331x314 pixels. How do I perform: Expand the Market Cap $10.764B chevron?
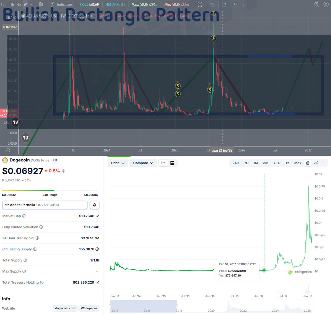click(97, 216)
